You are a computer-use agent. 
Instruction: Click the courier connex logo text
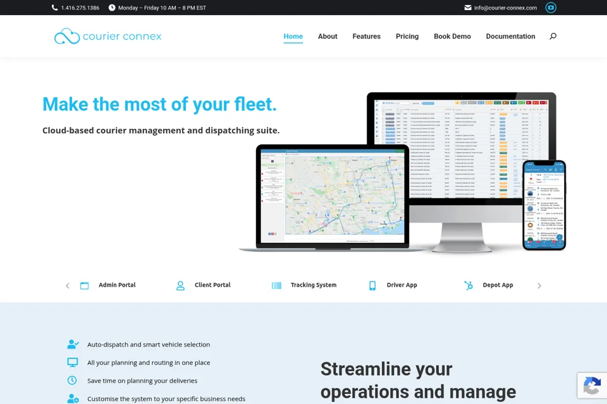[122, 37]
